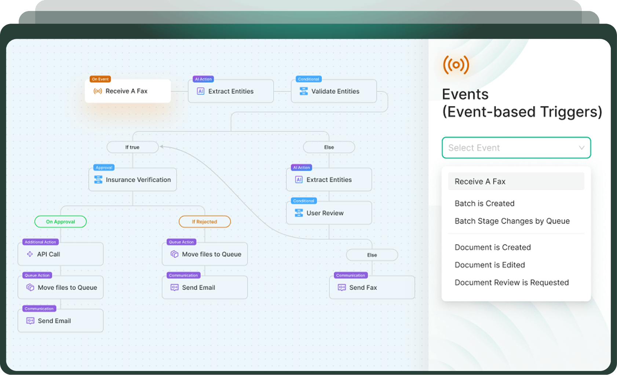Click the chevron arrow in Select Event

(x=581, y=148)
